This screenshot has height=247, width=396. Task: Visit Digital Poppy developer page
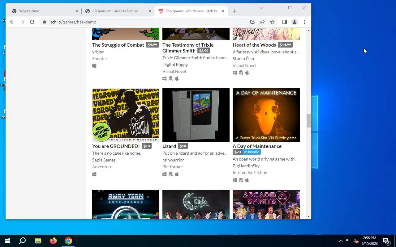coord(175,65)
